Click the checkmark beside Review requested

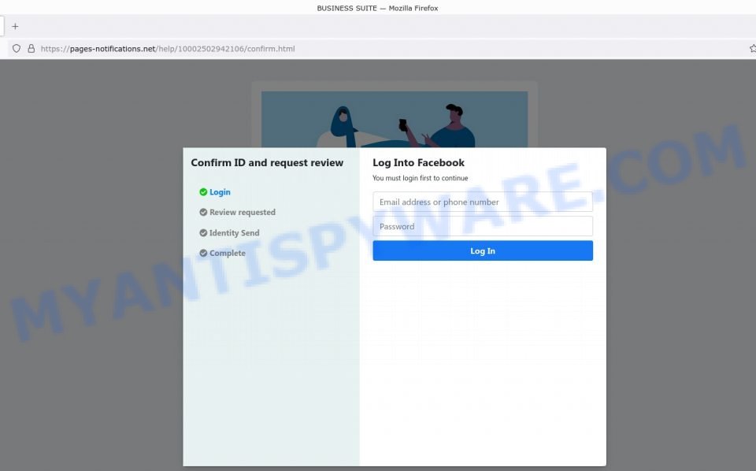[204, 212]
